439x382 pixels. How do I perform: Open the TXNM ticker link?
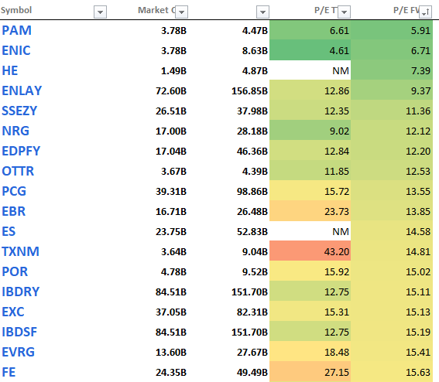20,251
